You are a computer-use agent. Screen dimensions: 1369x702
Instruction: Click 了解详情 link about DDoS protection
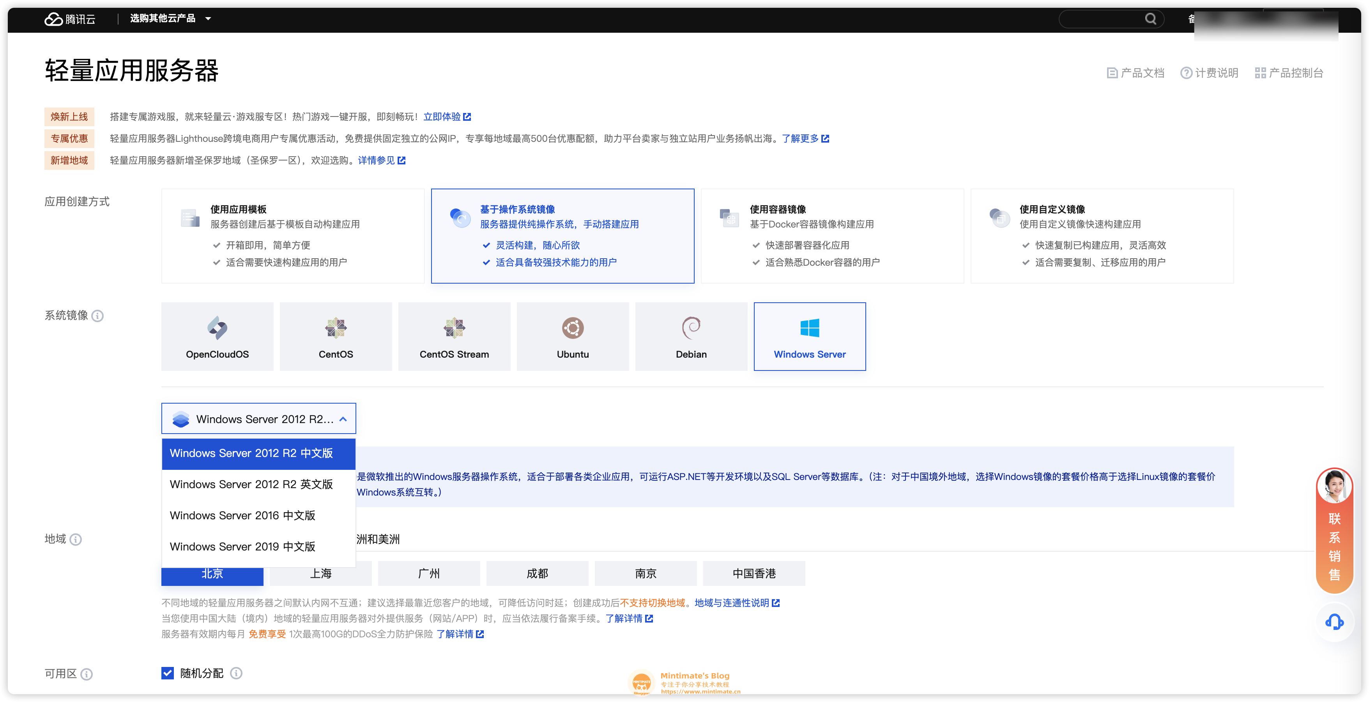click(460, 634)
